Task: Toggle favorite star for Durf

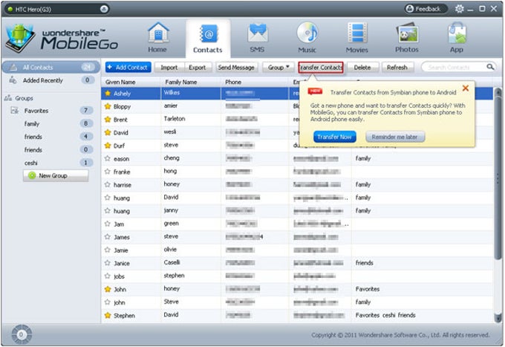Action: pyautogui.click(x=108, y=146)
